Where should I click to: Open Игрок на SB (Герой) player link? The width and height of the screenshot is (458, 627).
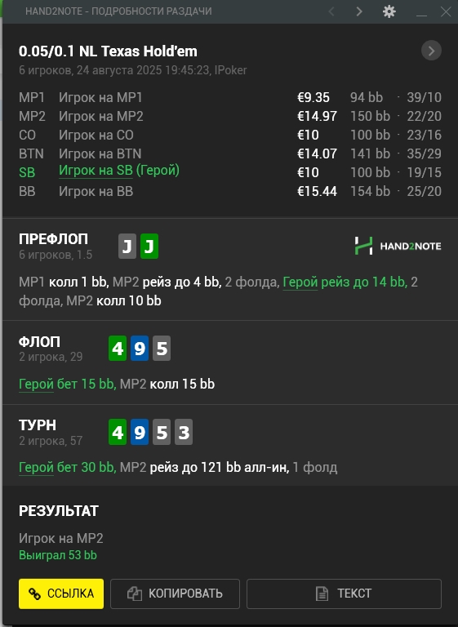(x=119, y=171)
